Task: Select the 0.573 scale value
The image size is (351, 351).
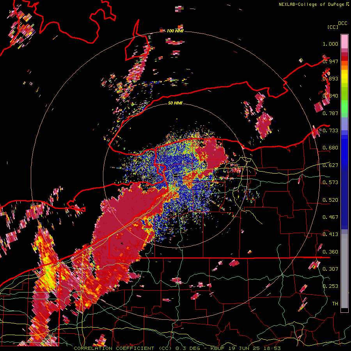Action: [330, 183]
